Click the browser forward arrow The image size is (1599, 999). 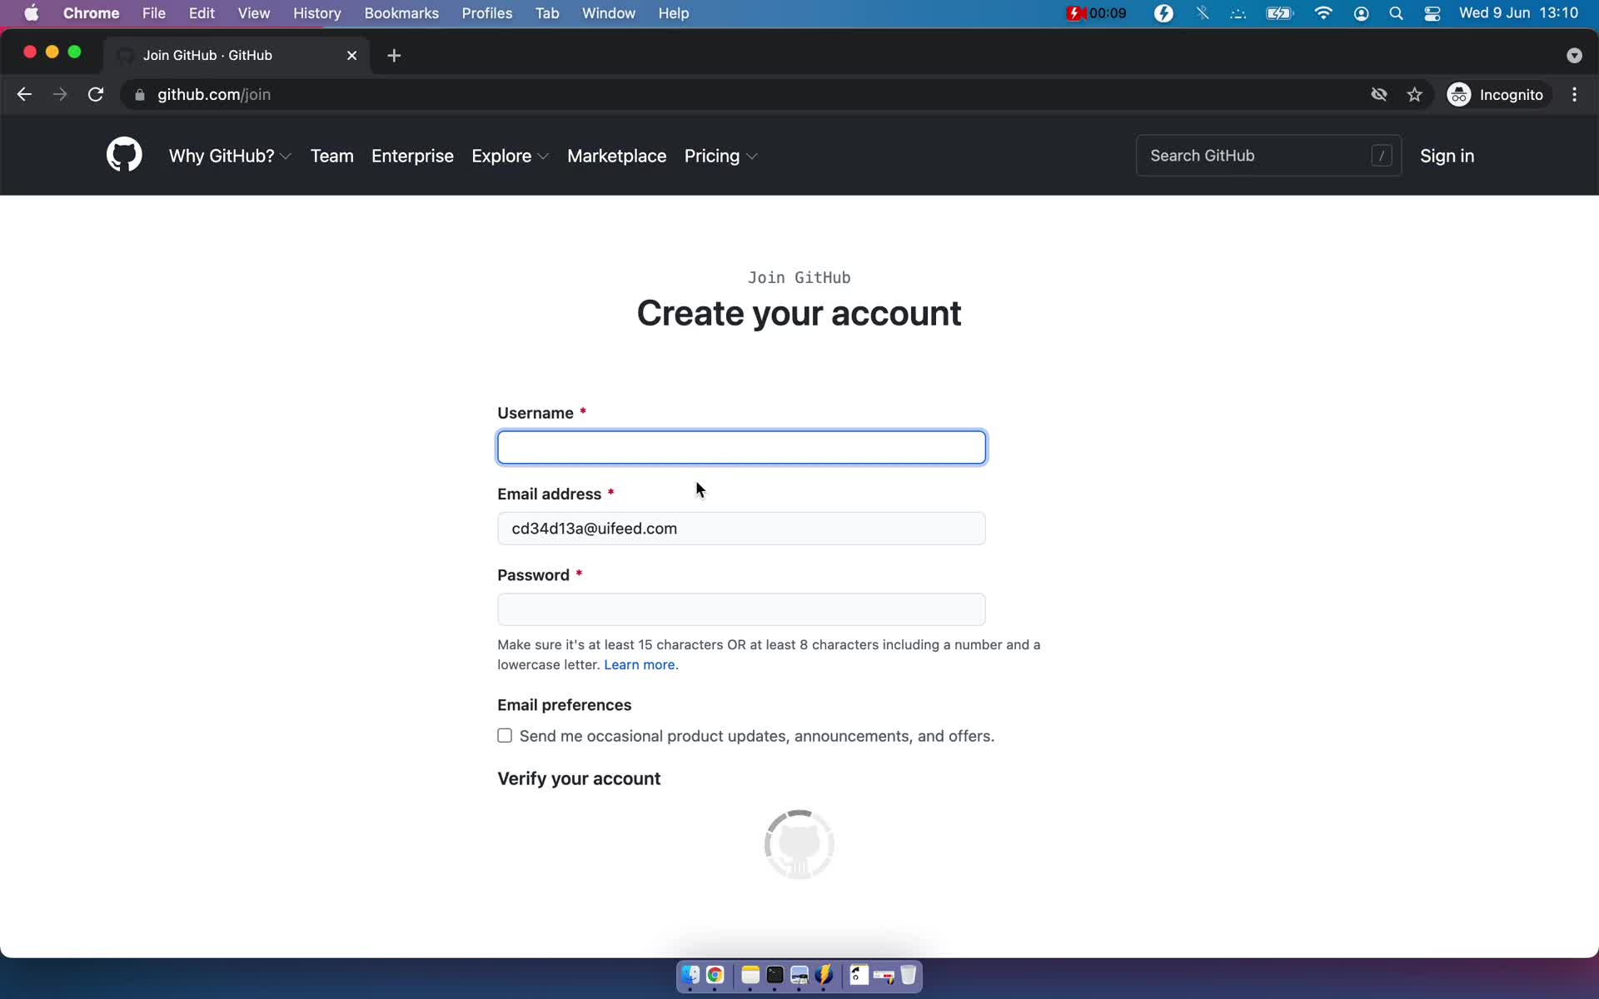pyautogui.click(x=60, y=95)
